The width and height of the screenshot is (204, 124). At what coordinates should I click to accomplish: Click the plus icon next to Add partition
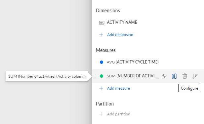[x=101, y=114]
